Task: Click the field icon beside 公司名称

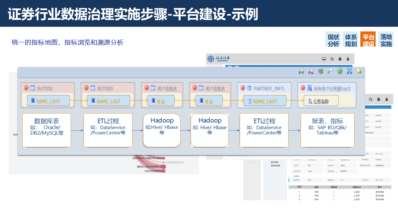Action: 310,101
